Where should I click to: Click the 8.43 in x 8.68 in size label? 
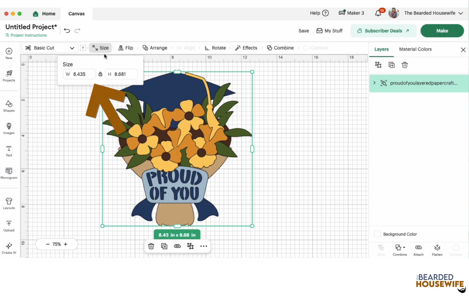(x=177, y=235)
